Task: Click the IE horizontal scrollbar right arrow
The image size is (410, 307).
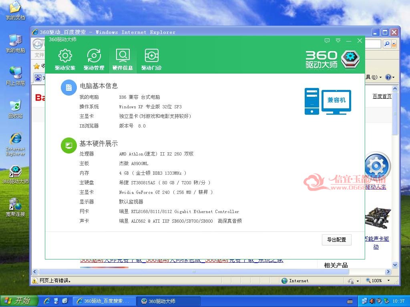Action: pos(388,271)
